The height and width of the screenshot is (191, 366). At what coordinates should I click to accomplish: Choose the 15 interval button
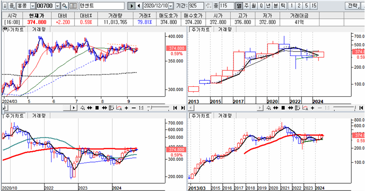pos(314,6)
